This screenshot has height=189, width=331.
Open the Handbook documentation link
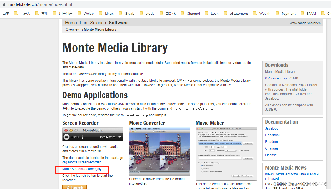(273, 135)
